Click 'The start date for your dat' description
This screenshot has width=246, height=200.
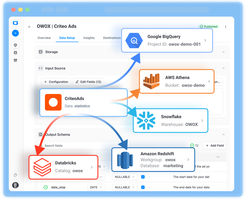tap(191, 177)
